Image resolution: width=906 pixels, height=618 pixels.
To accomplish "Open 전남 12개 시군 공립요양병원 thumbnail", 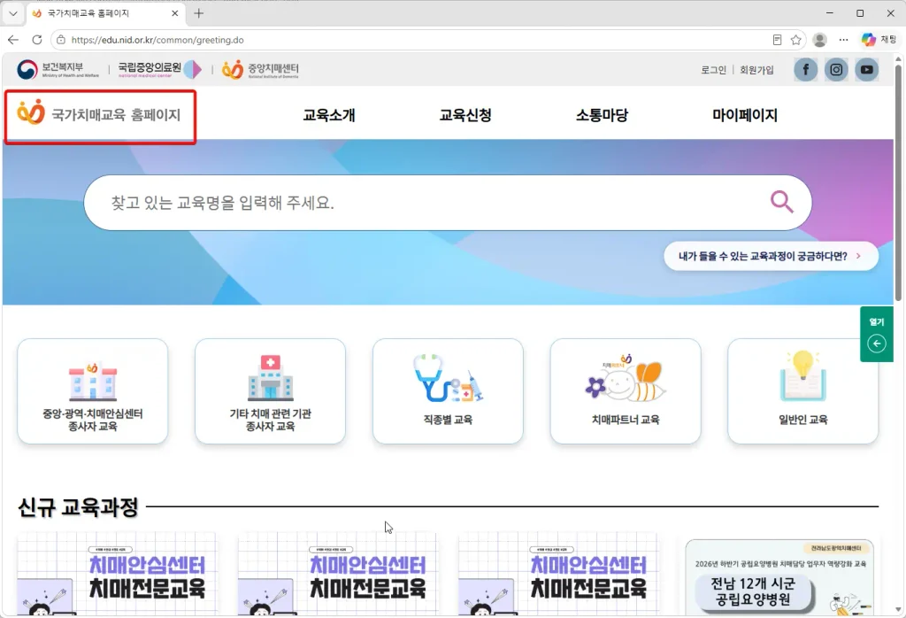I will point(779,577).
